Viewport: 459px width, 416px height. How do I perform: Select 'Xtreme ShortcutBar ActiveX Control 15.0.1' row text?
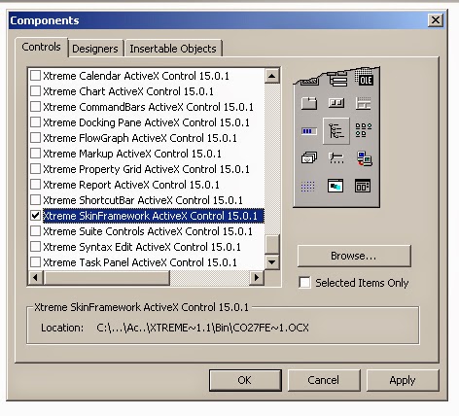[143, 200]
